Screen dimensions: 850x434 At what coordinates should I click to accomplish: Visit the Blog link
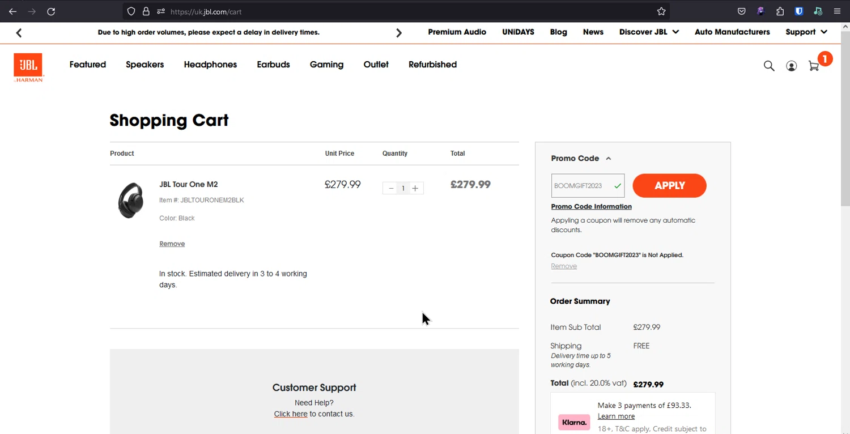tap(558, 32)
